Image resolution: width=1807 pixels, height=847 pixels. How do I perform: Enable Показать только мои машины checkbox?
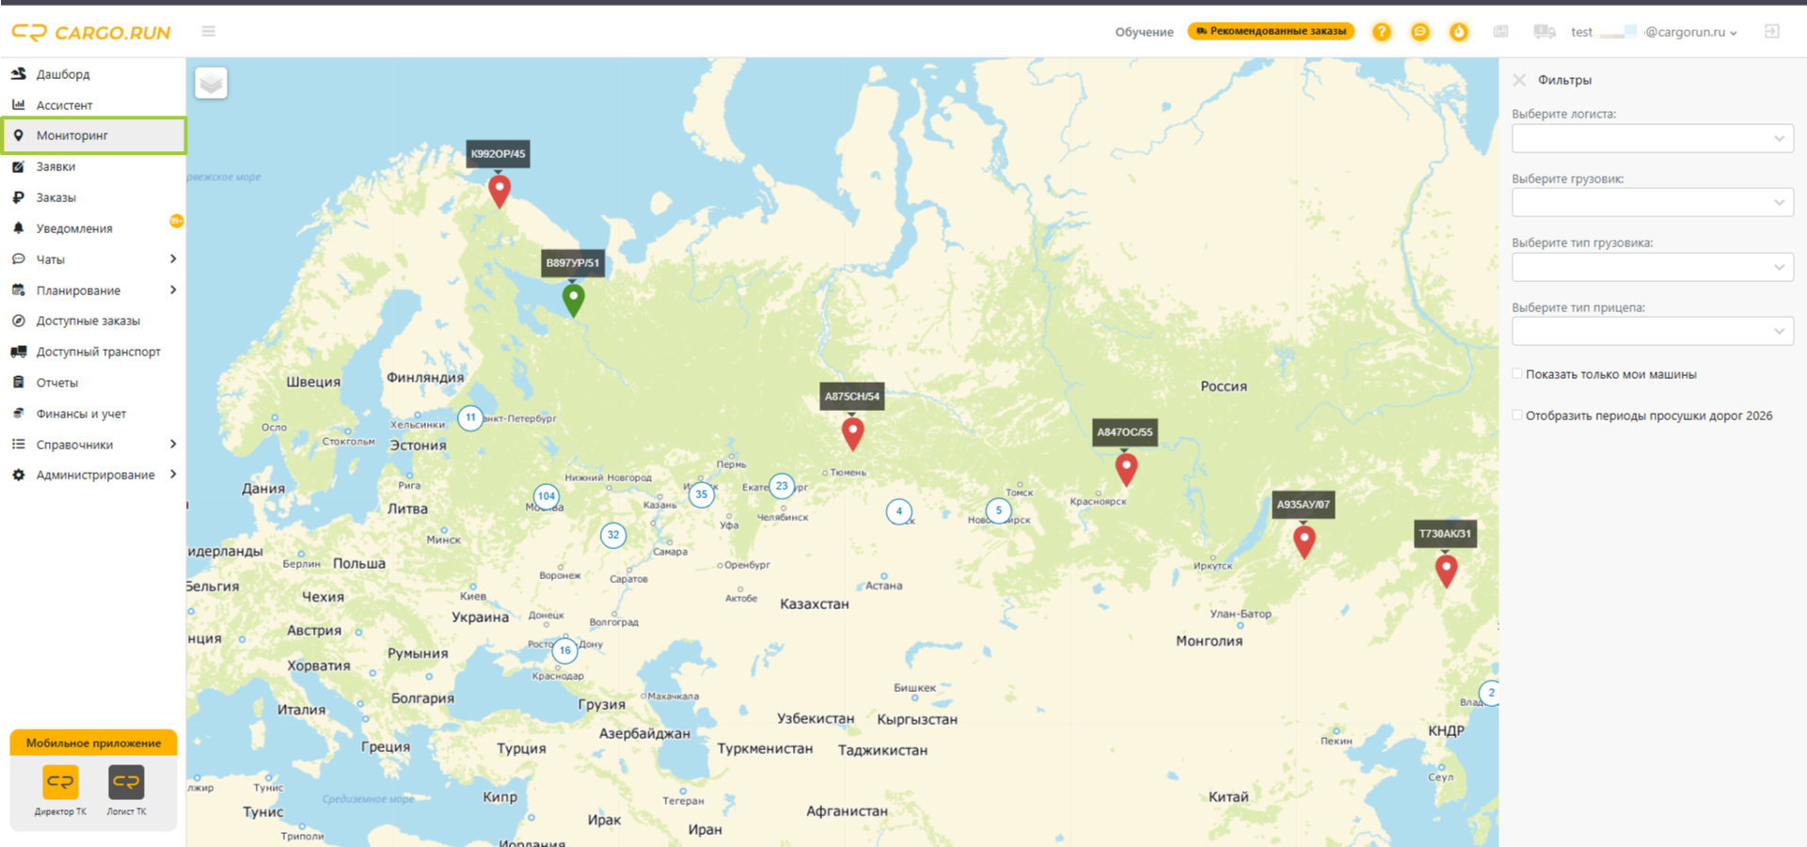tap(1517, 374)
